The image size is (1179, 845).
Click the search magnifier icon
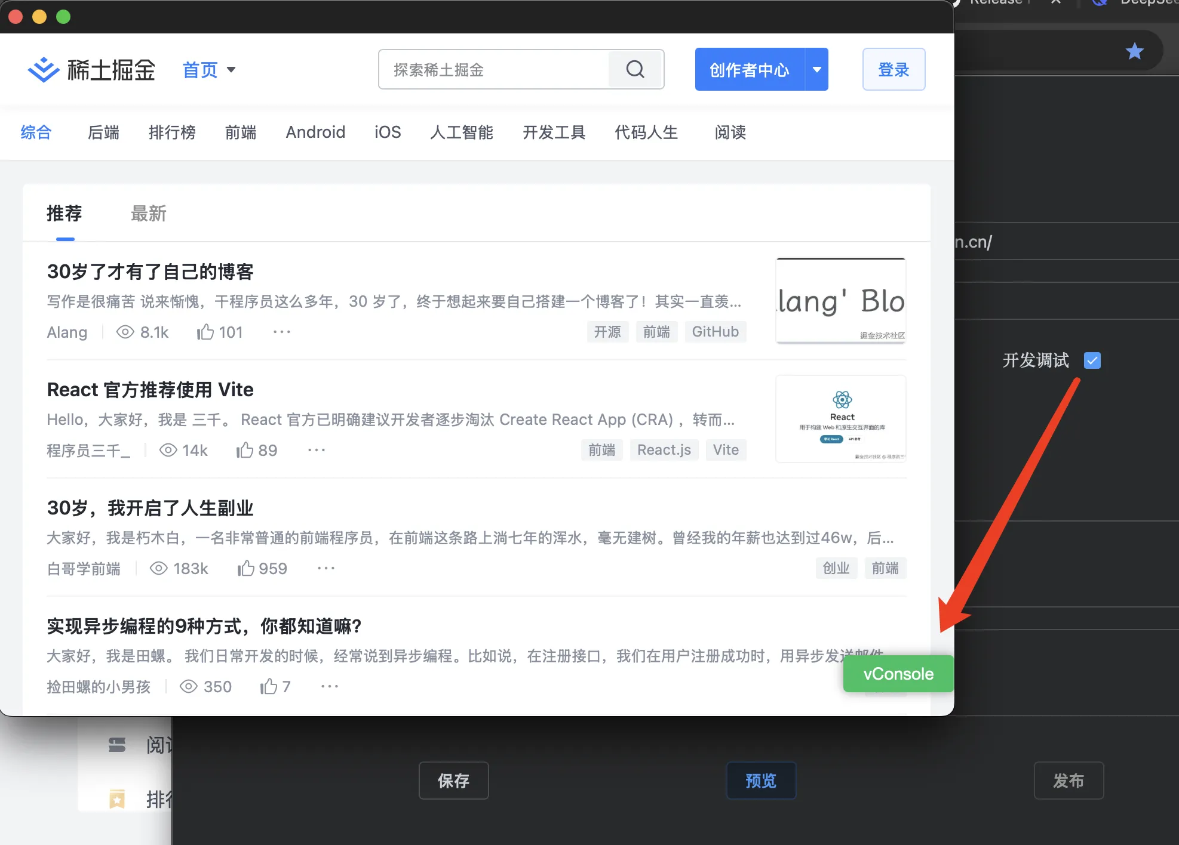tap(635, 70)
